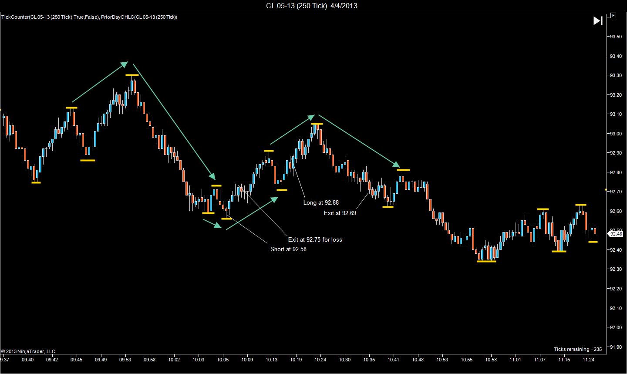Click the 11:24 time axis label
The height and width of the screenshot is (374, 627).
589,360
